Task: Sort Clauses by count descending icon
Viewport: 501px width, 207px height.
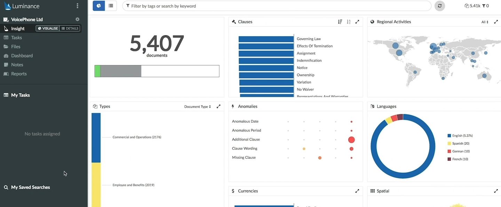Action: point(340,22)
